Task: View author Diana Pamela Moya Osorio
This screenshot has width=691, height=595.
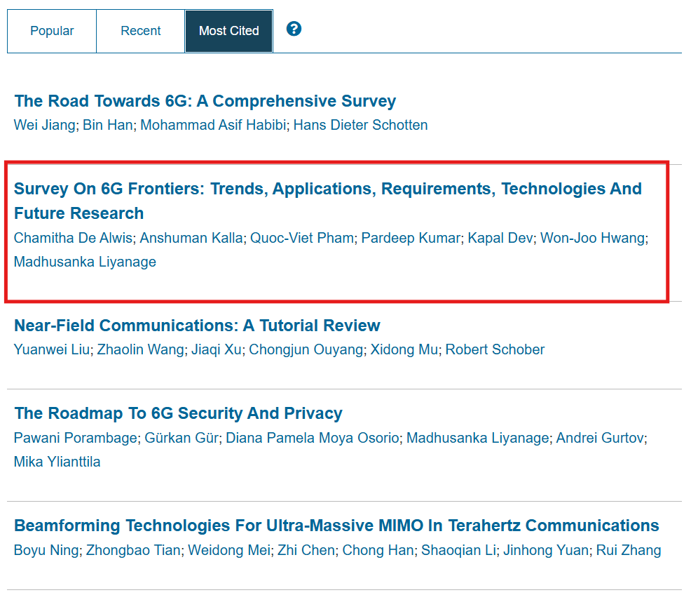Action: (313, 438)
